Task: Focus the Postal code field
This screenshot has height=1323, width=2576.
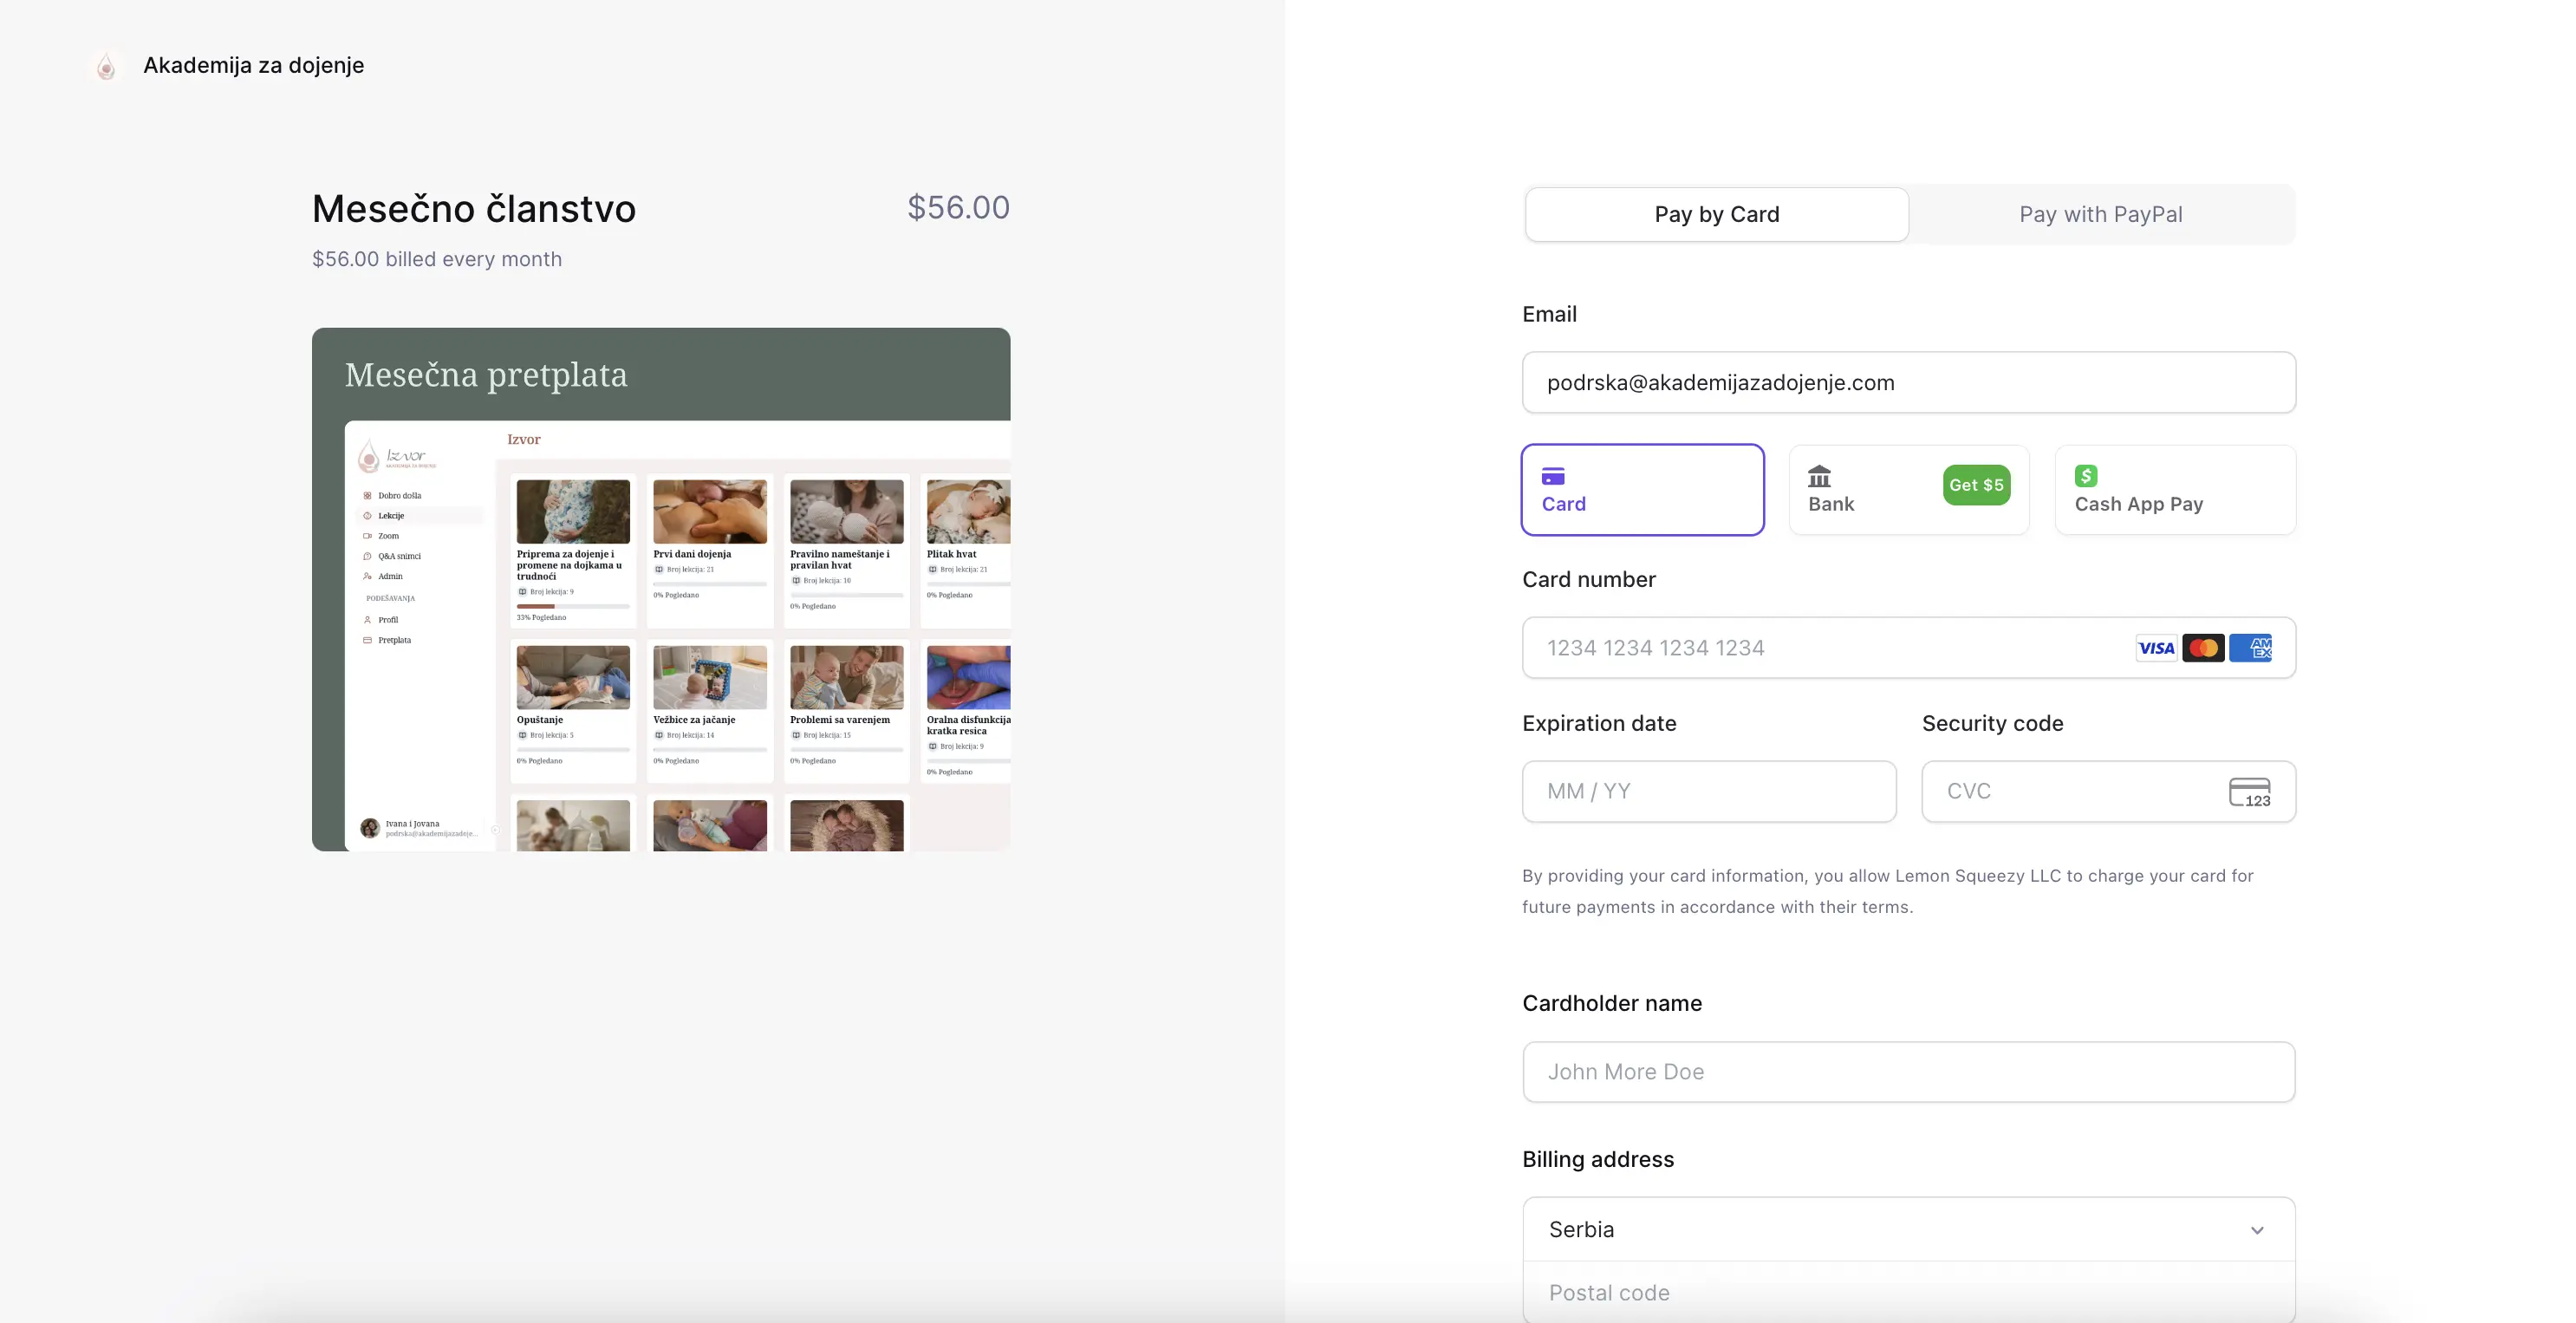Action: pos(1908,1292)
